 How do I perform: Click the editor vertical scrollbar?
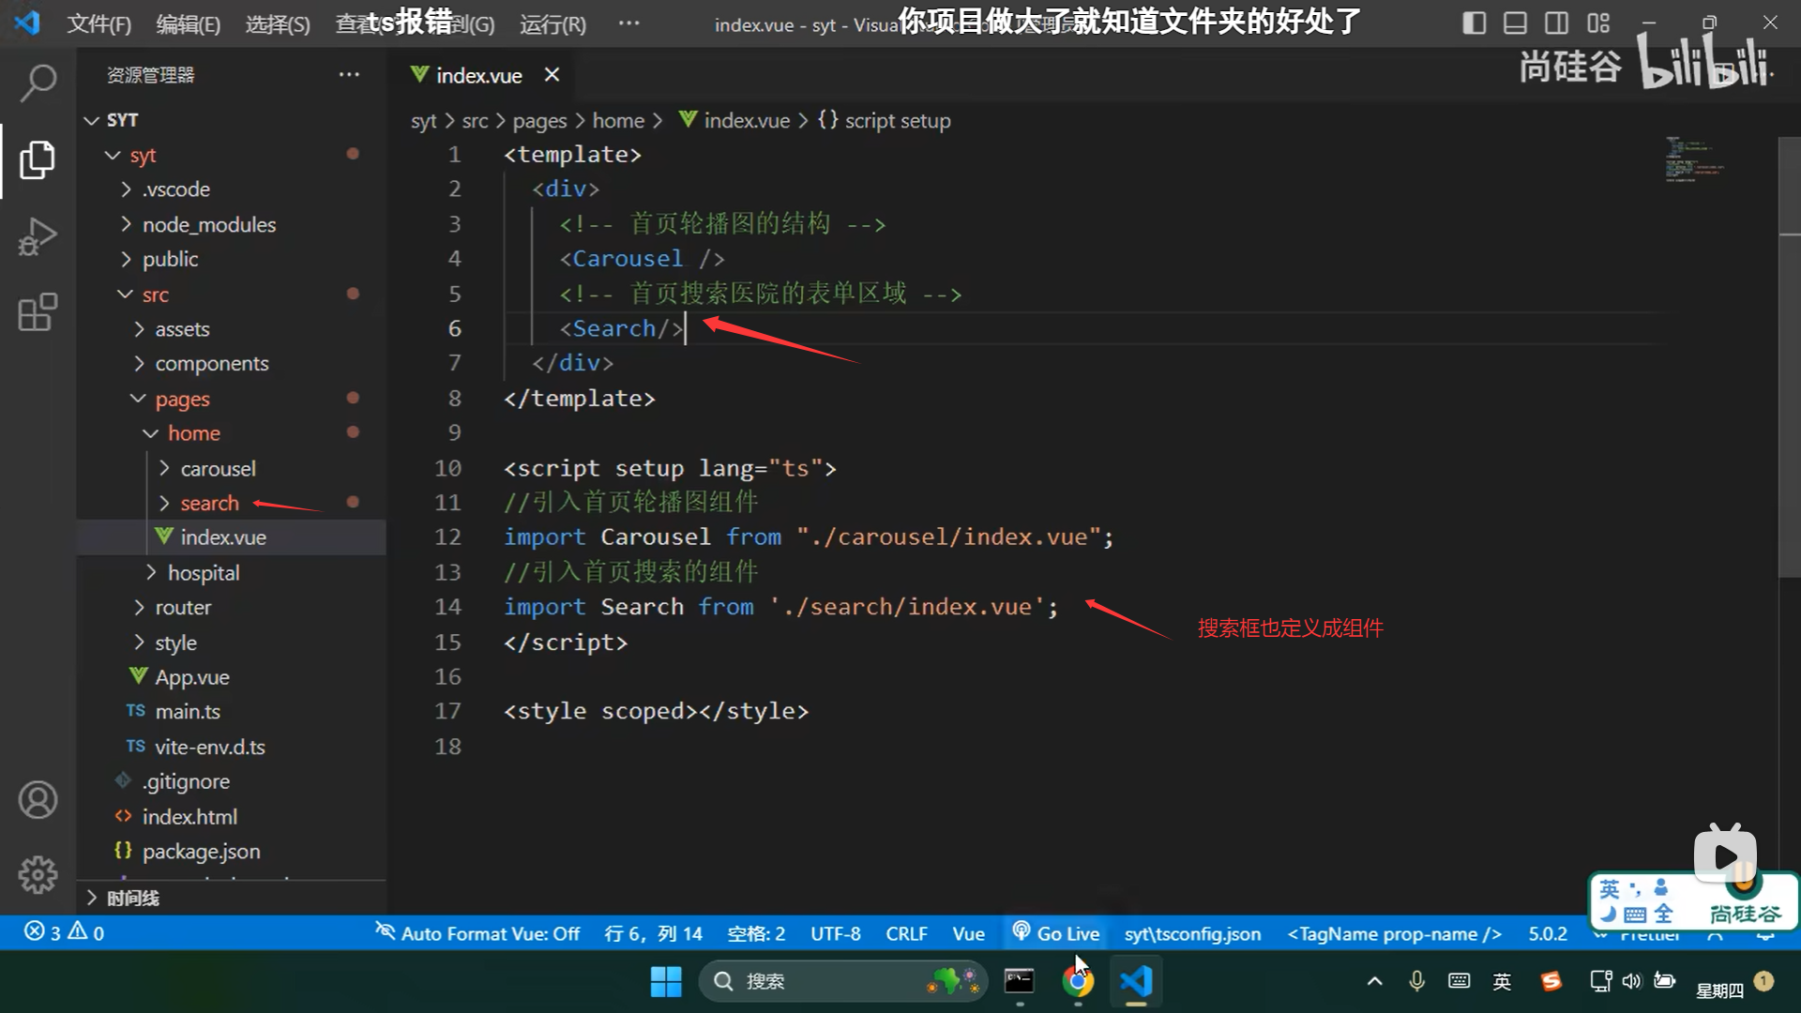(x=1789, y=375)
